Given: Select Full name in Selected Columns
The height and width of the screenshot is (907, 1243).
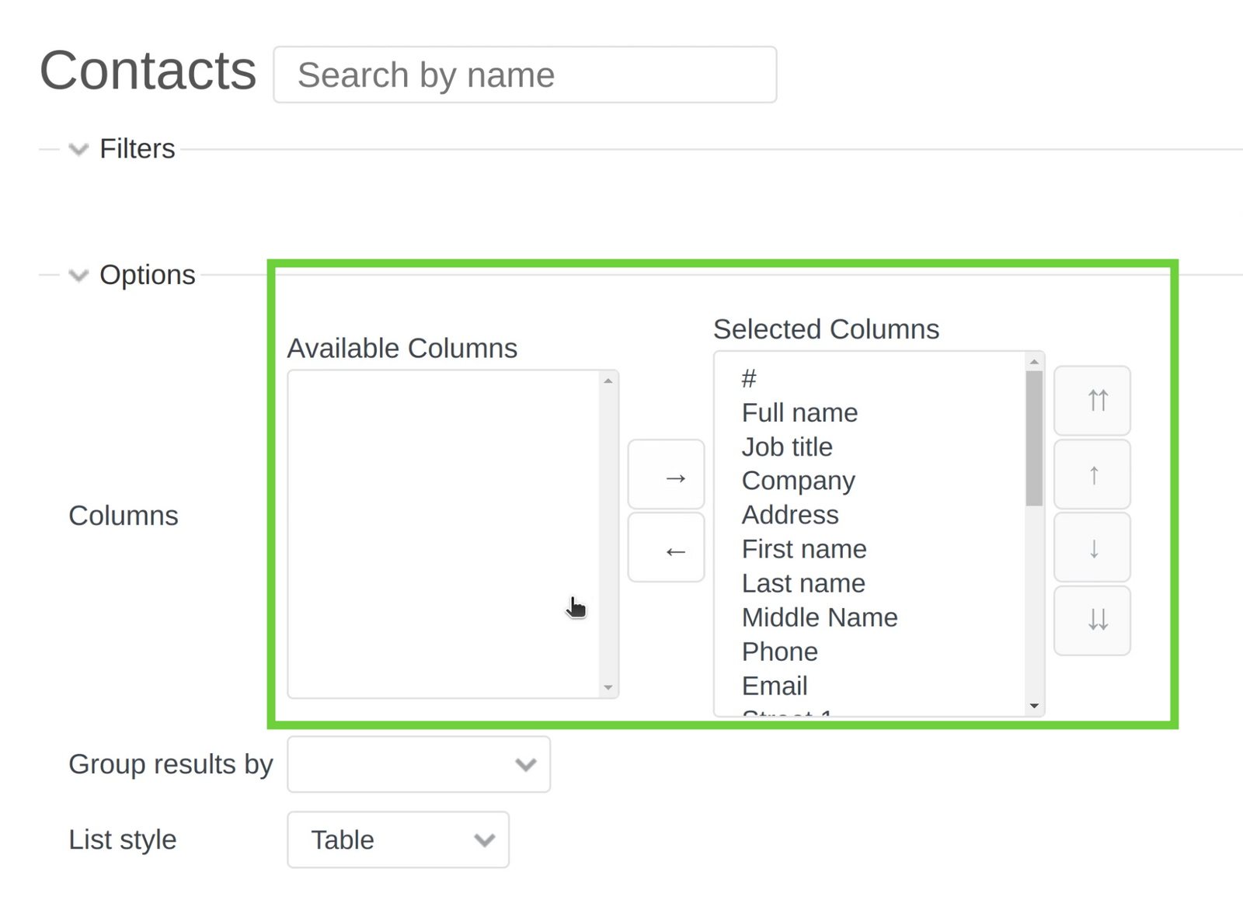Looking at the screenshot, I should (799, 412).
